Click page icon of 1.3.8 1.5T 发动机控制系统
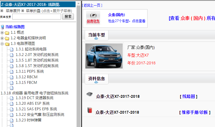This screenshot has height=127, width=215. coord(12,66)
